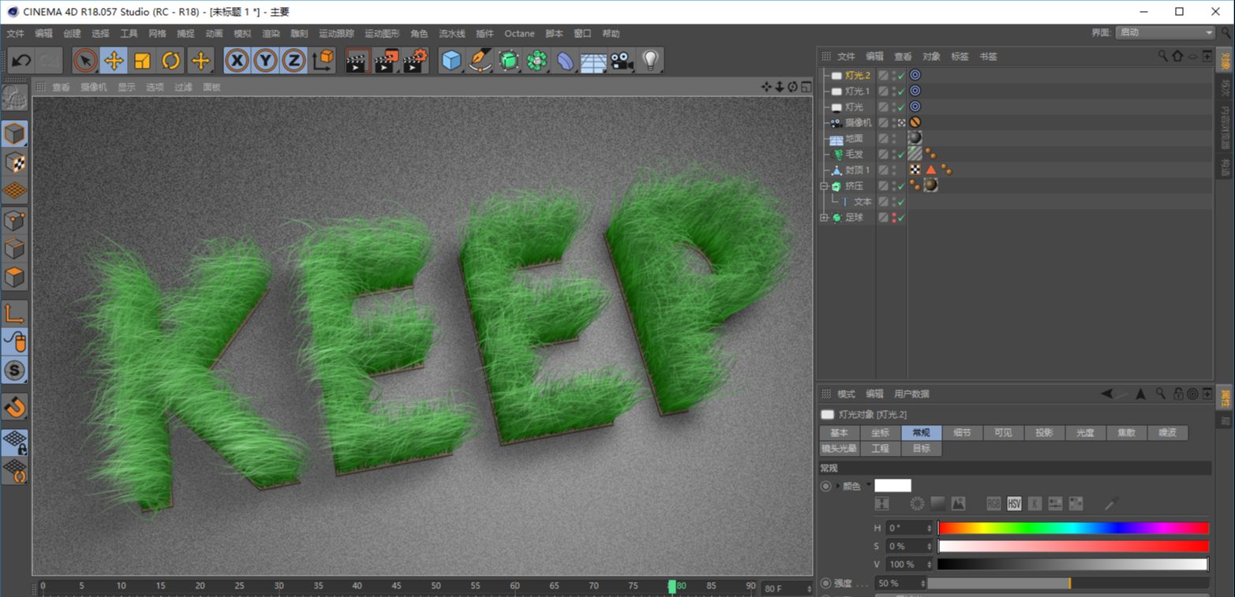Open the 渲染 menu
Image resolution: width=1235 pixels, height=597 pixels.
[x=271, y=34]
